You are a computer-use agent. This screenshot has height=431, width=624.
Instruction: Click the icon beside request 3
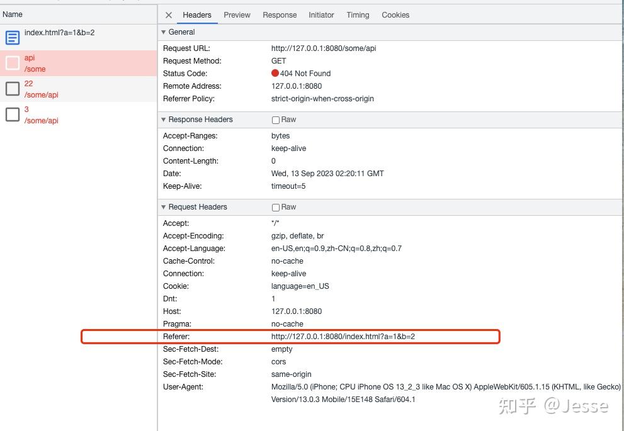(x=12, y=115)
